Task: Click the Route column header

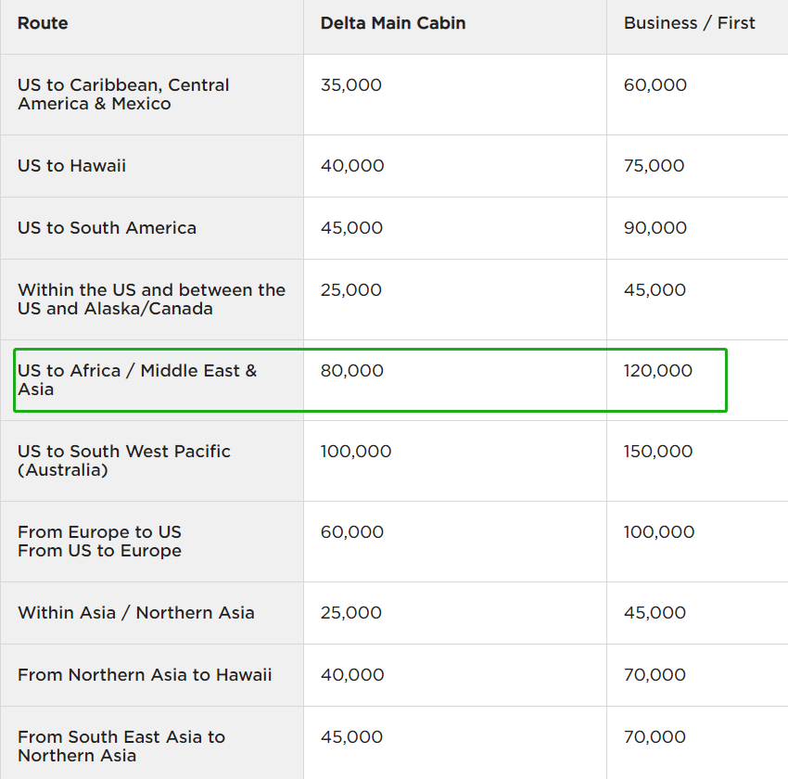Action: tap(43, 23)
